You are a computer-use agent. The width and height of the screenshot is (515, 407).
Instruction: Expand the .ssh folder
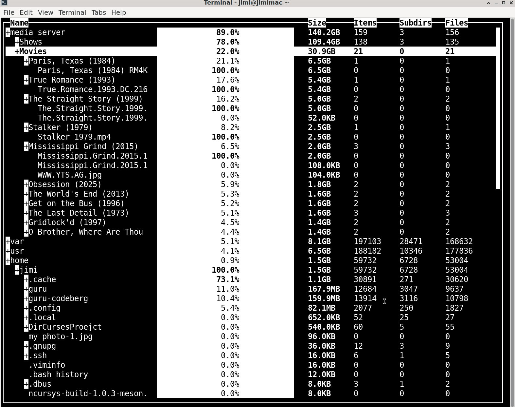tap(26, 356)
